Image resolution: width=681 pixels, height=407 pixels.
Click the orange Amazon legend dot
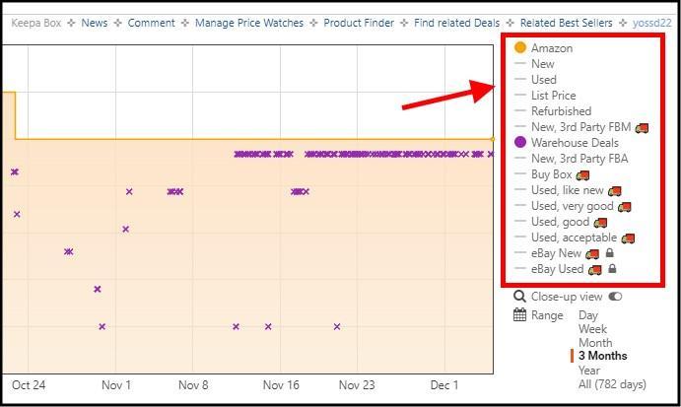pos(520,47)
